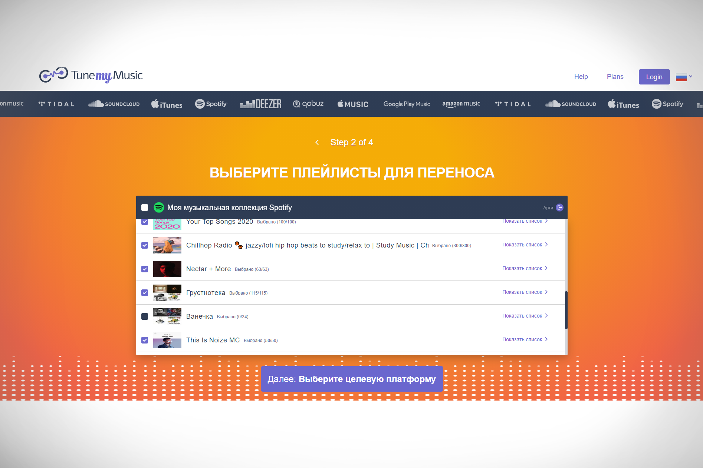Go back using the step arrow
Image resolution: width=703 pixels, height=468 pixels.
click(317, 142)
